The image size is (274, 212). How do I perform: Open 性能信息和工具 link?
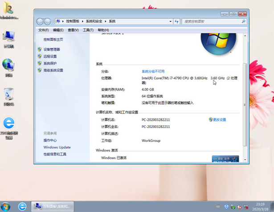coord(55,154)
